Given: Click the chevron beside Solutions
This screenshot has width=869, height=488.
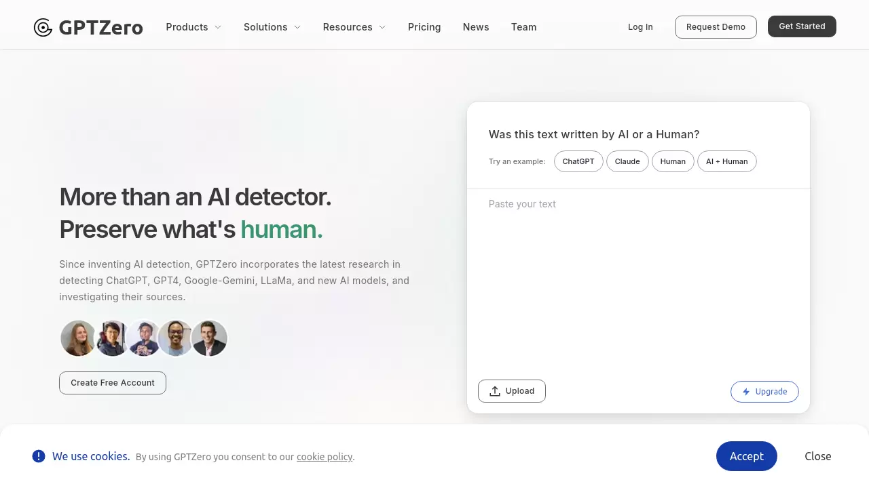Looking at the screenshot, I should [297, 27].
